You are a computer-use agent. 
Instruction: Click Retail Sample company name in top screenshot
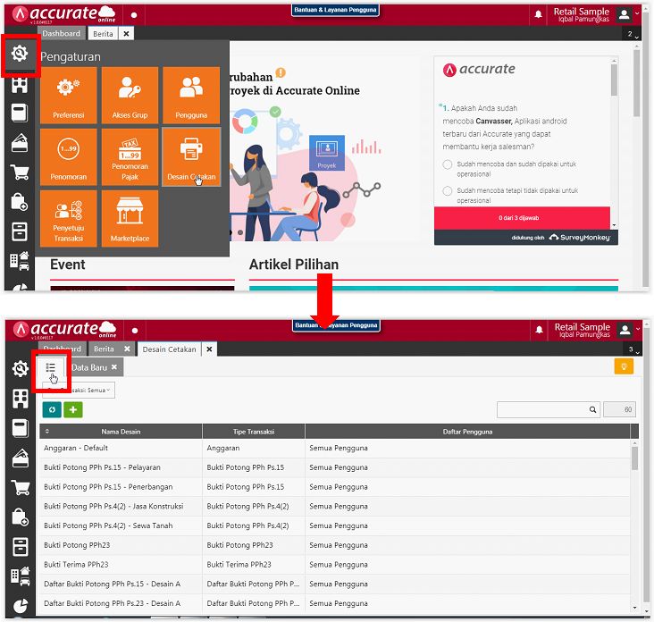tap(581, 12)
